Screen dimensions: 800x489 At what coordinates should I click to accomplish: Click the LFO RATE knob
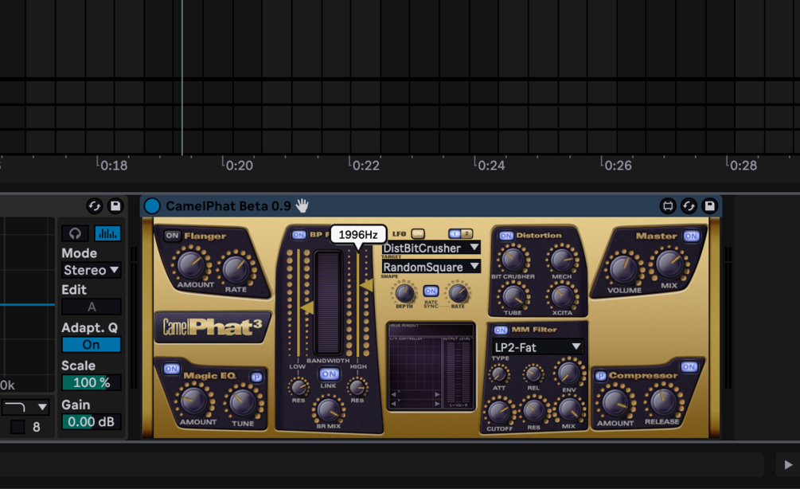[458, 294]
